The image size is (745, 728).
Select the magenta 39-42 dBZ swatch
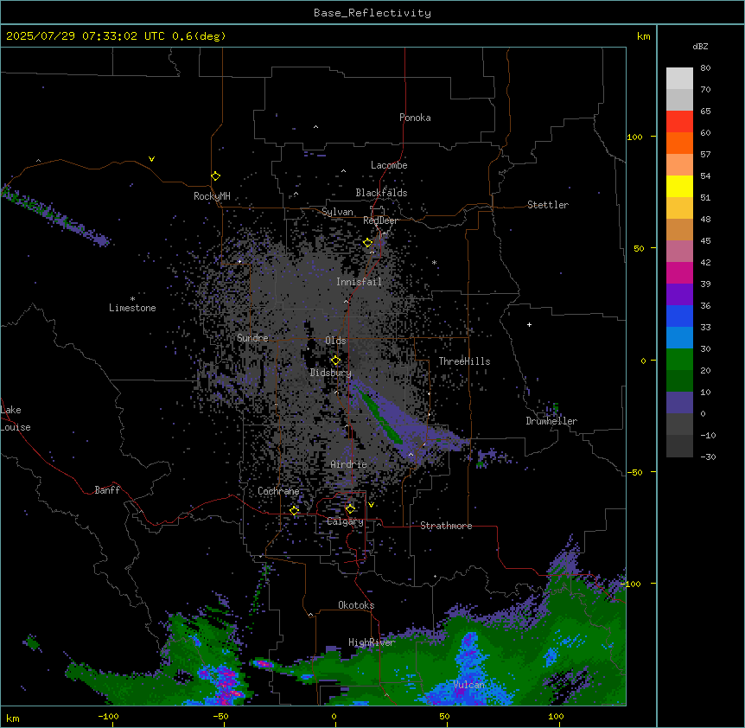click(x=679, y=272)
